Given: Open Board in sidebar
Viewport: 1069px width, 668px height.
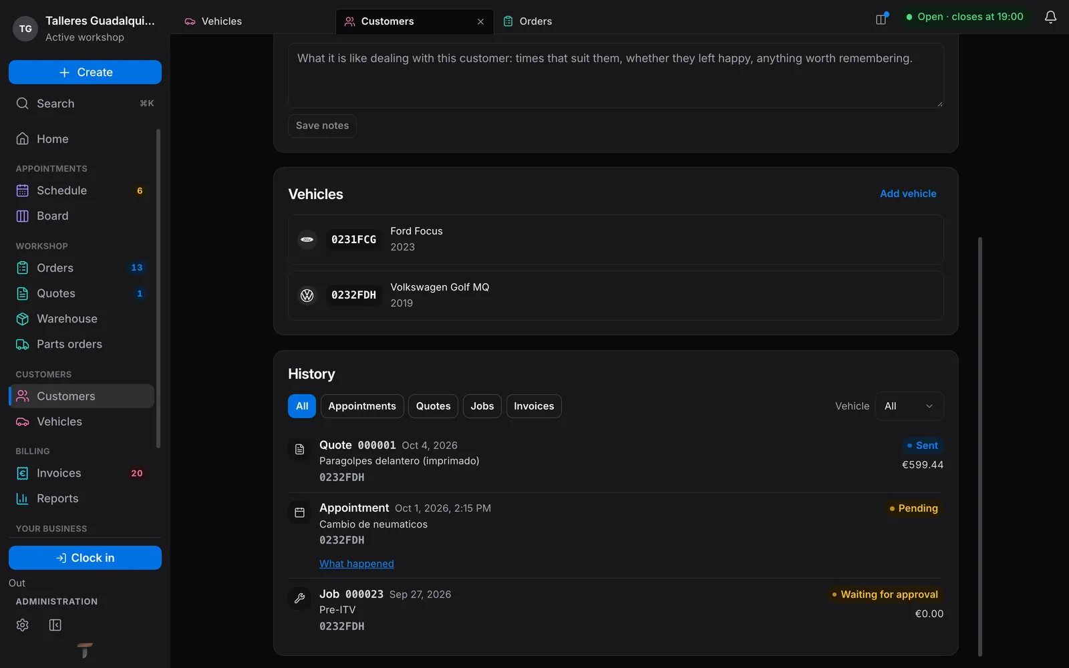Looking at the screenshot, I should click(82, 216).
